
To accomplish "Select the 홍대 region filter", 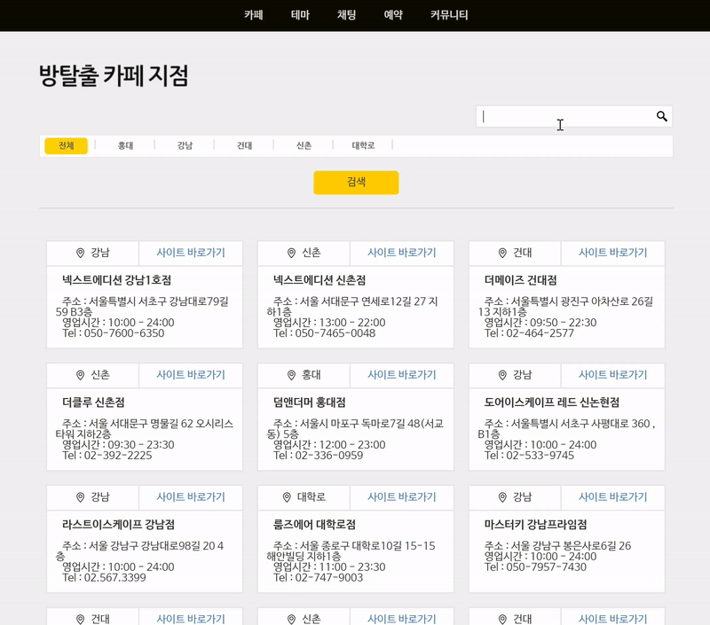I will [x=125, y=145].
